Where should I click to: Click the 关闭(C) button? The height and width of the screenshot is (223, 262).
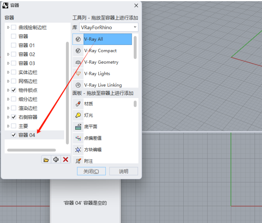91,171
